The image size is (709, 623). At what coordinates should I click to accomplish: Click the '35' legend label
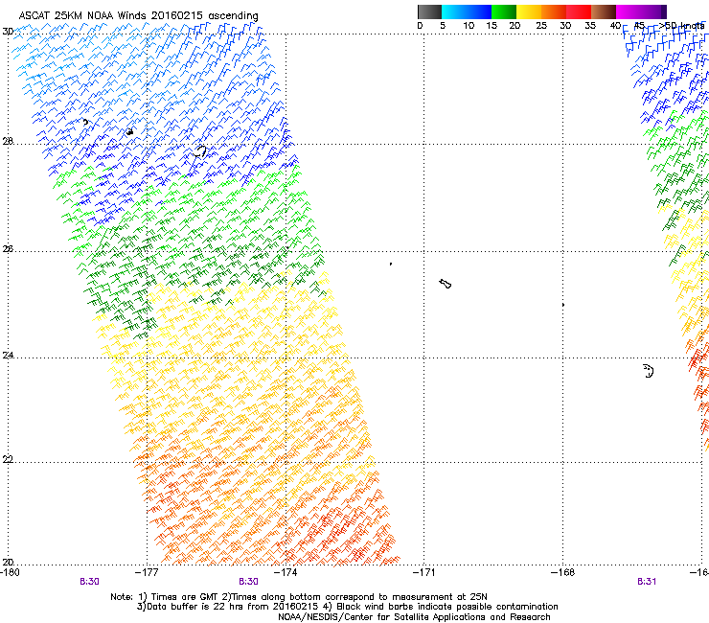(x=590, y=26)
